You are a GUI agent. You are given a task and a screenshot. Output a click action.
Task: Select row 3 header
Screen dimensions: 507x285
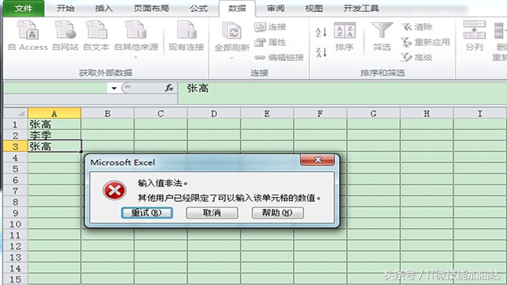[15, 146]
